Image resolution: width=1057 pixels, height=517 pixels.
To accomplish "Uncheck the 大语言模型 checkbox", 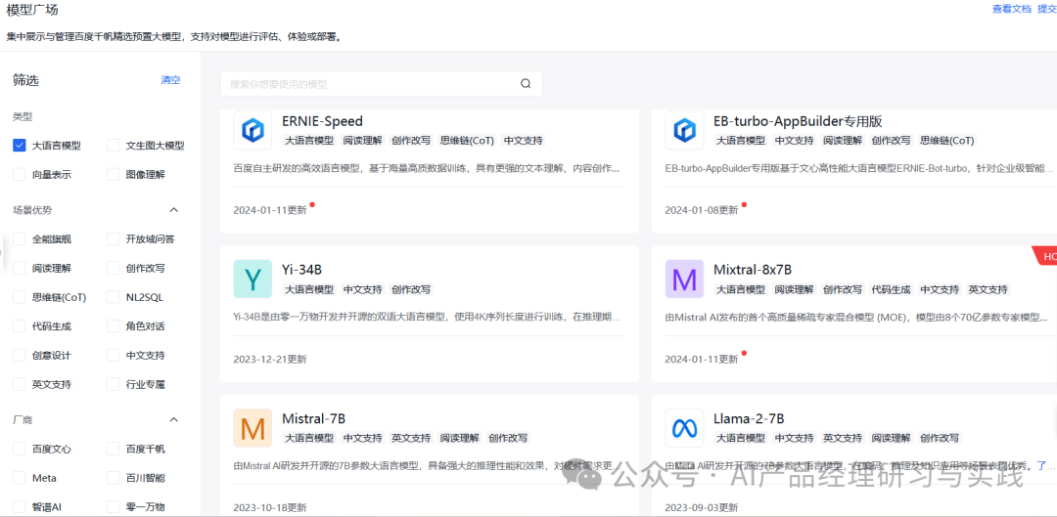I will pyautogui.click(x=20, y=146).
